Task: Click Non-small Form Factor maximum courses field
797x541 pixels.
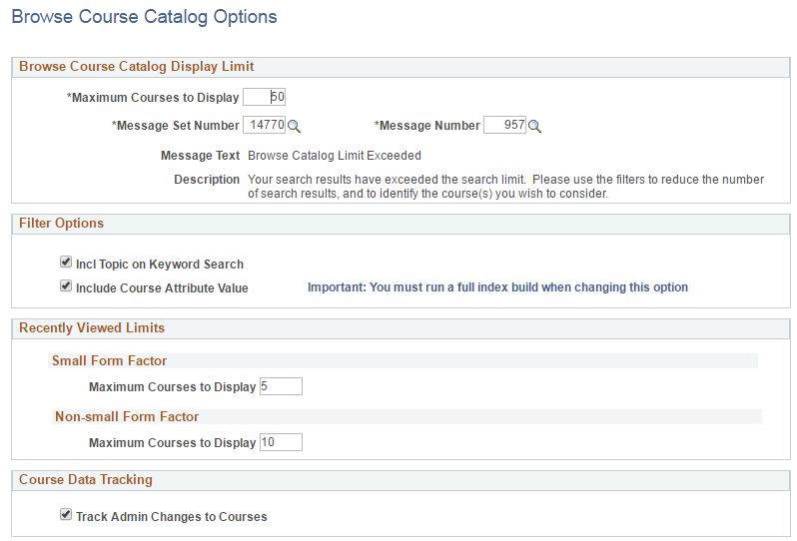Action: click(x=280, y=442)
